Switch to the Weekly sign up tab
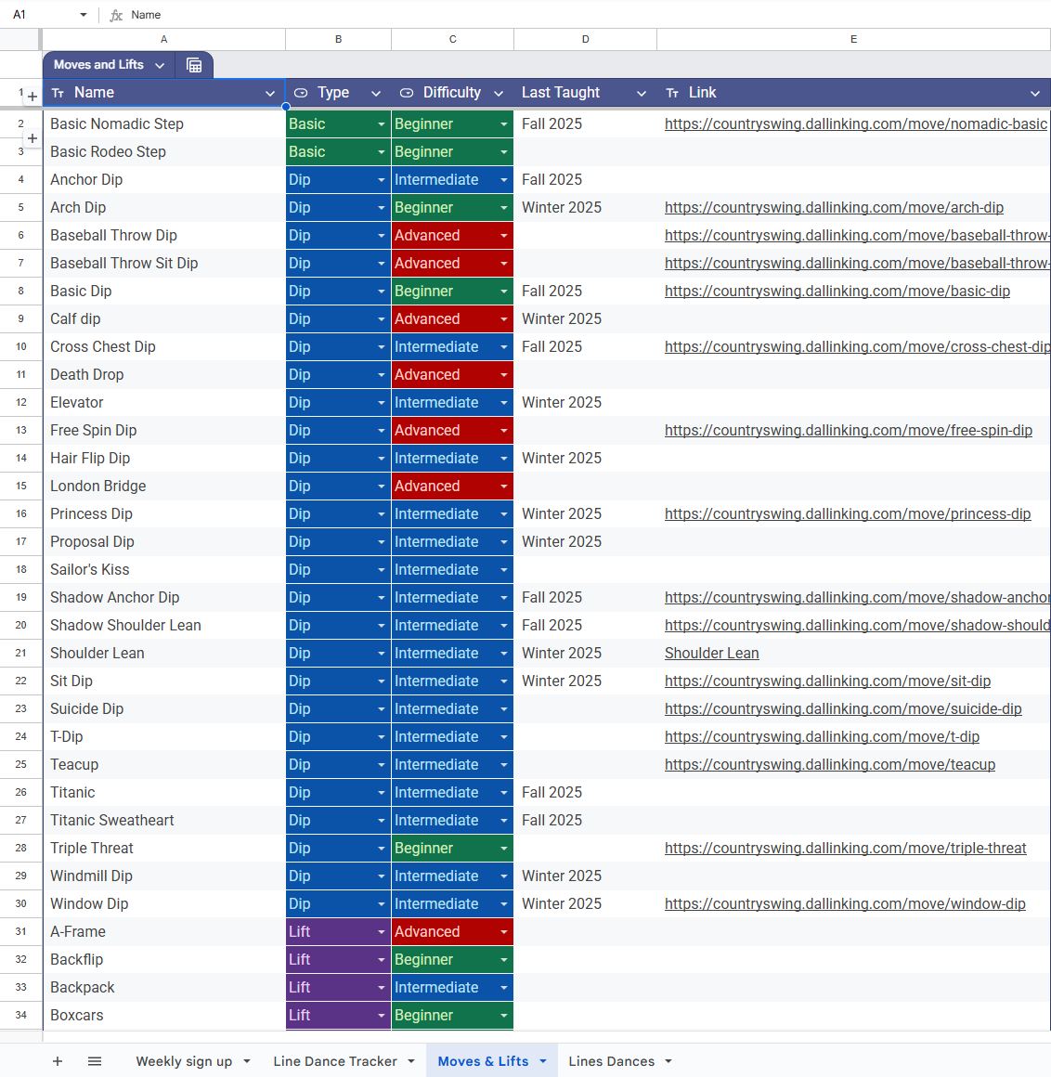Image resolution: width=1051 pixels, height=1077 pixels. tap(184, 1061)
